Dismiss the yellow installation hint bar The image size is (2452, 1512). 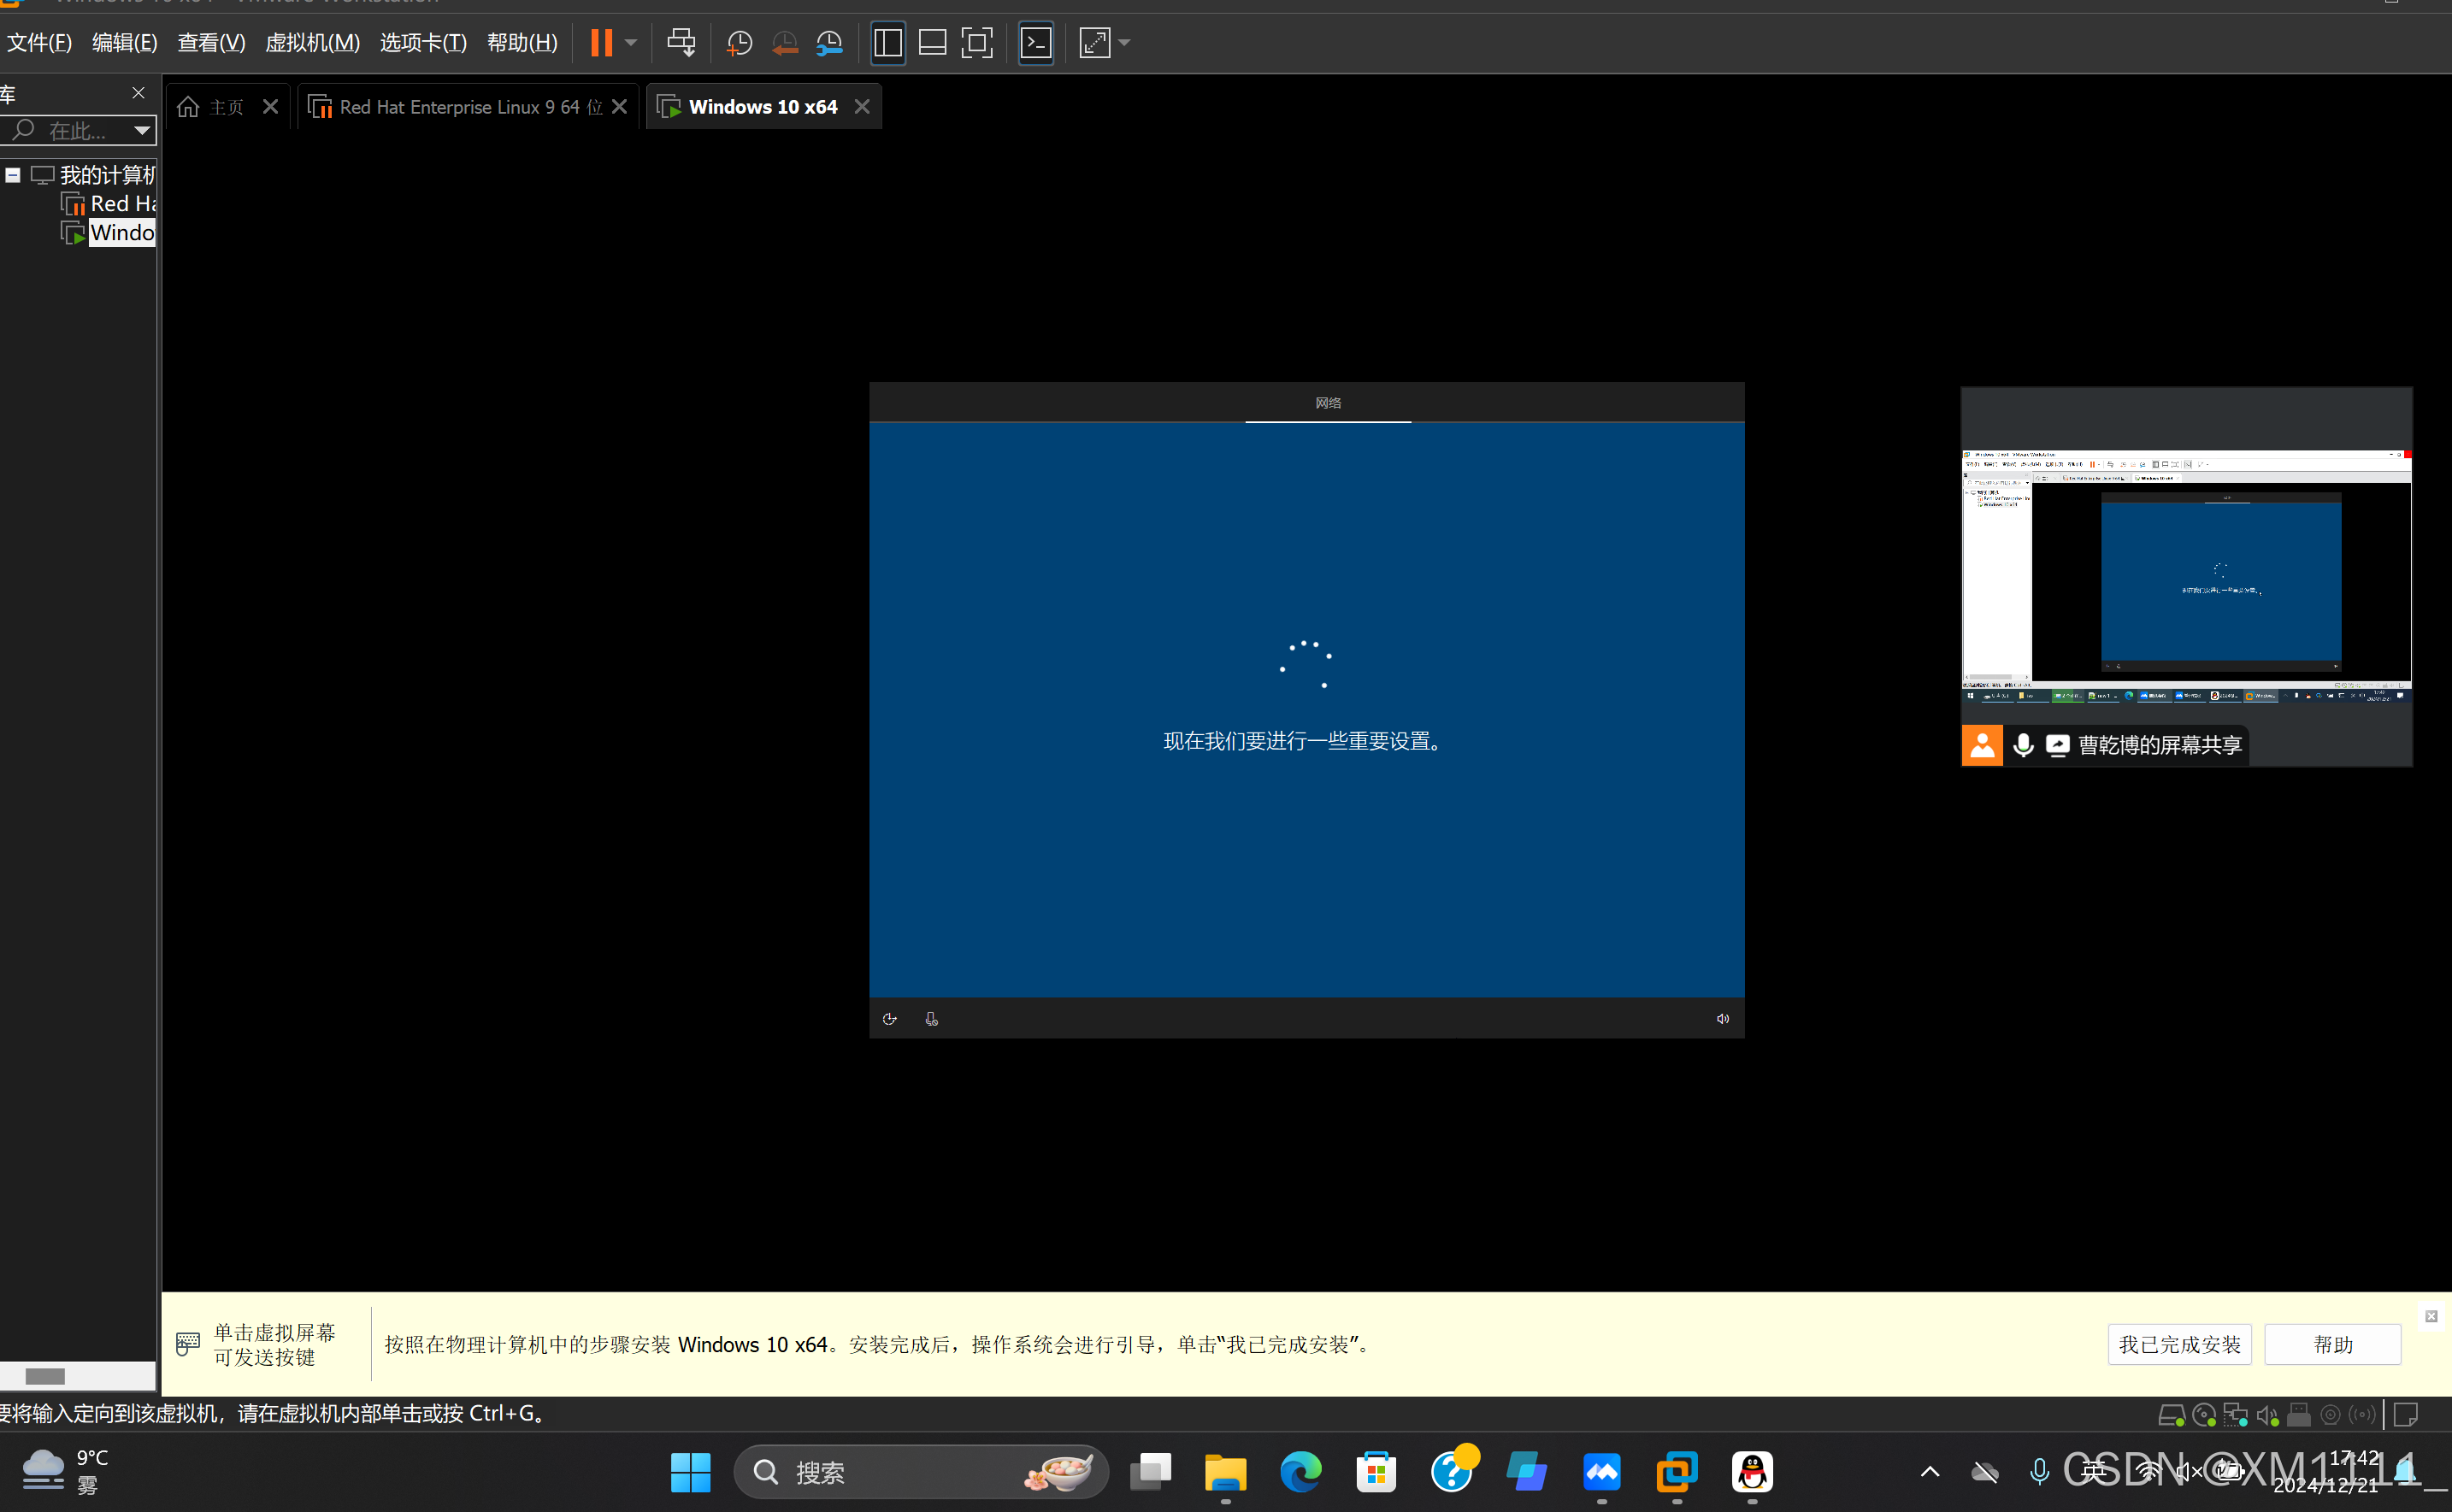click(x=2431, y=1316)
